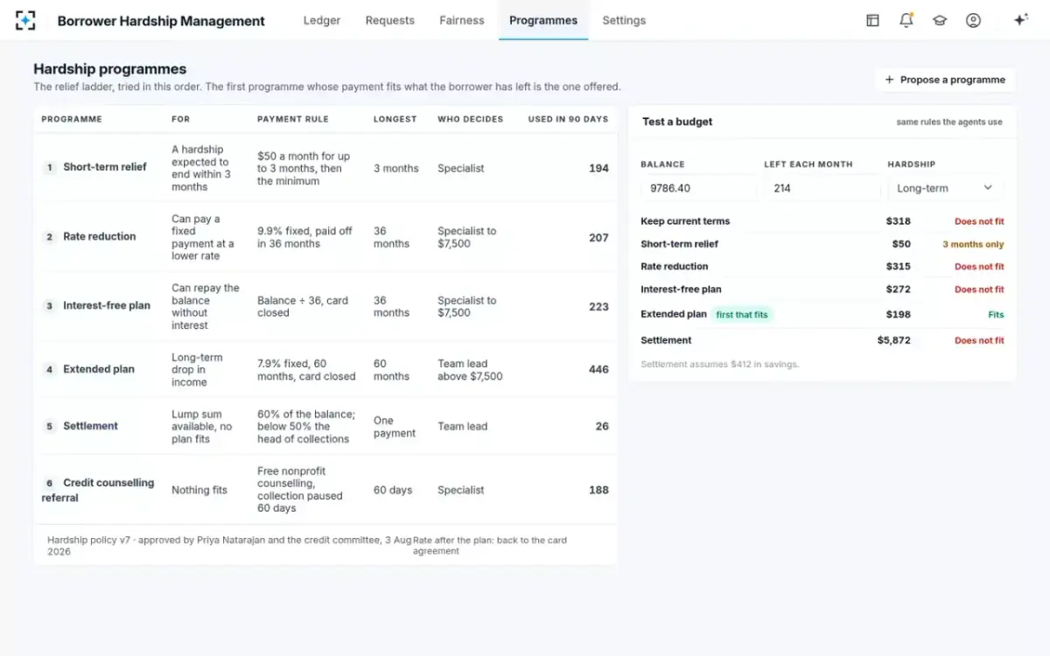This screenshot has width=1050, height=656.
Task: Open the Credit counselling referral row
Action: click(325, 490)
